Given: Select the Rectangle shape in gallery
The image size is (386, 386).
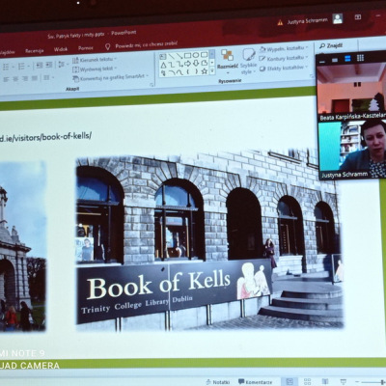Looking at the screenshot, I should [x=187, y=55].
